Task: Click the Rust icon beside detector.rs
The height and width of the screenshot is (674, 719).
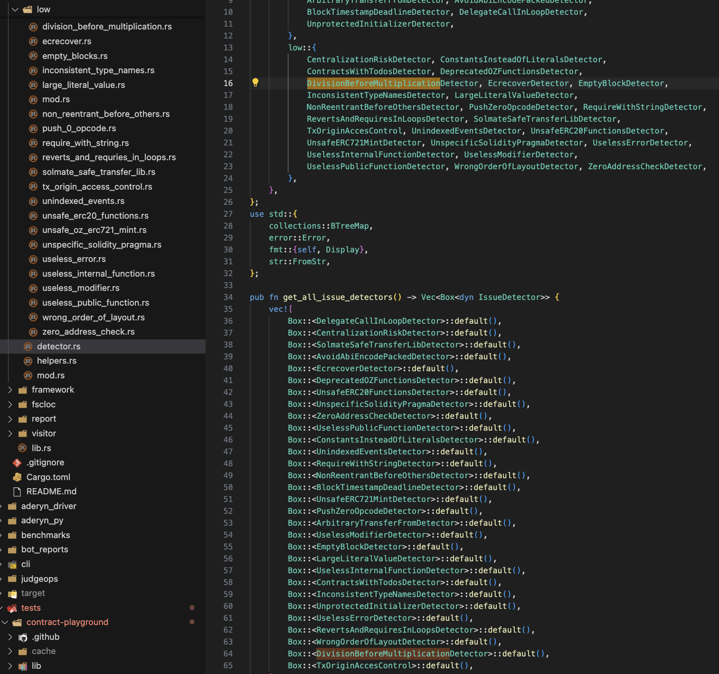Action: click(x=28, y=347)
